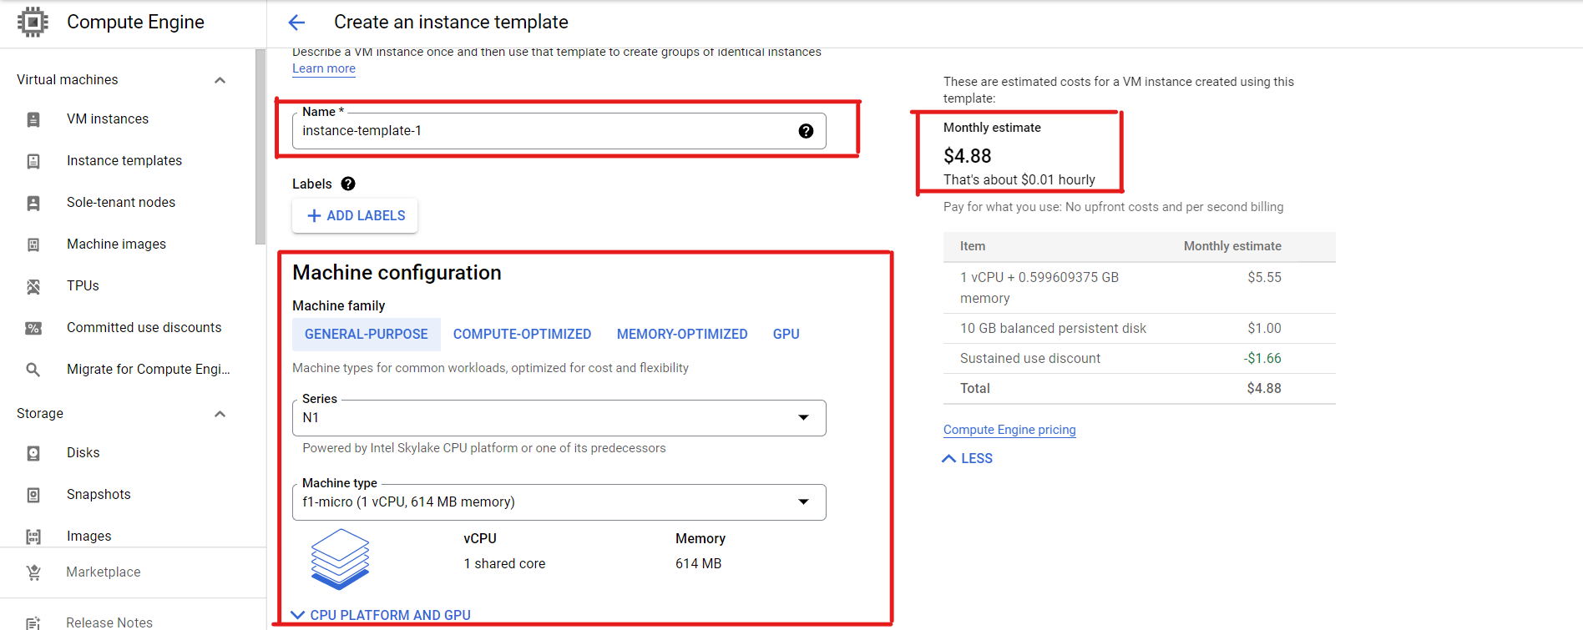Click the Compute Engine chip icon
Viewport: 1583px width, 630px height.
[x=33, y=22]
